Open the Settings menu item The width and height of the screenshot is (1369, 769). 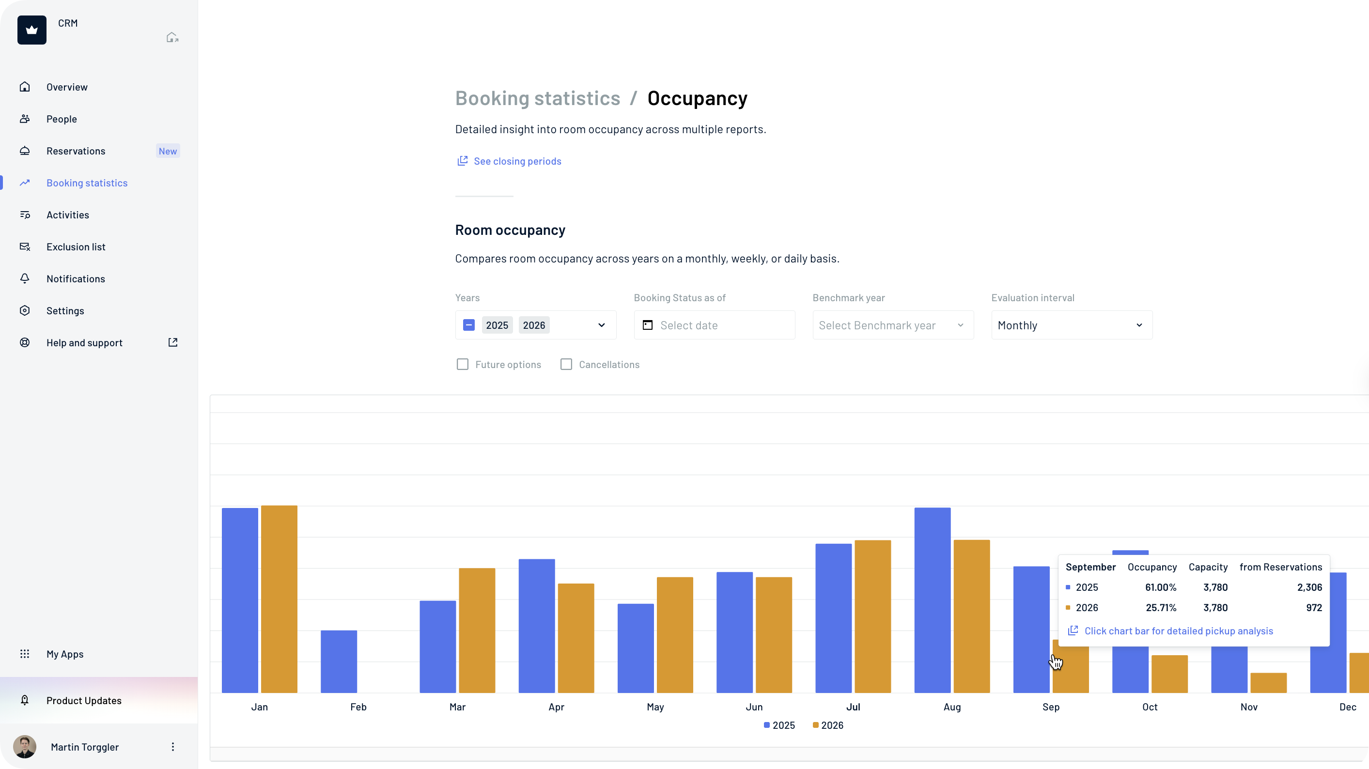[99, 310]
